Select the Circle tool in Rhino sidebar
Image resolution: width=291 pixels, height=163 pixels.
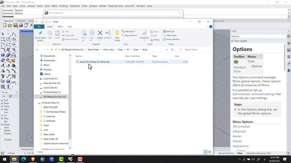pyautogui.click(x=8, y=39)
